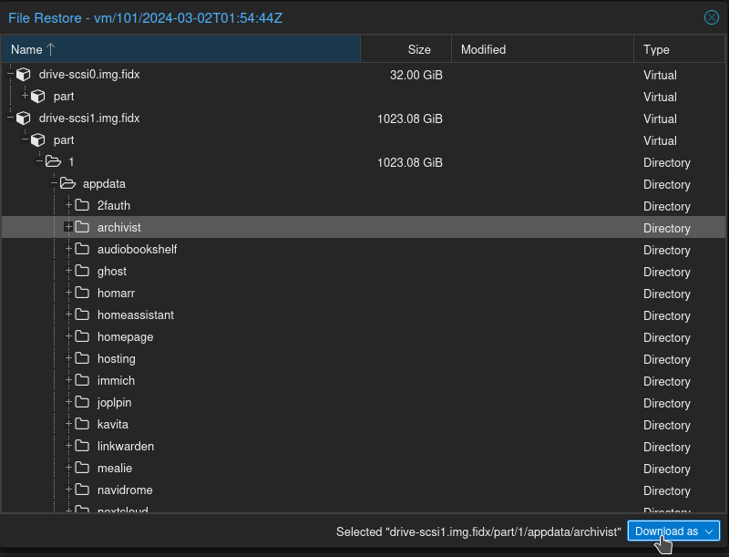Select the hosting directory label

coord(117,359)
